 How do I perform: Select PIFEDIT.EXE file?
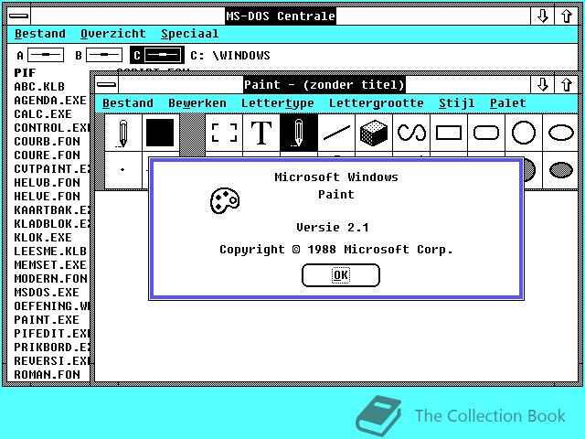coord(52,333)
